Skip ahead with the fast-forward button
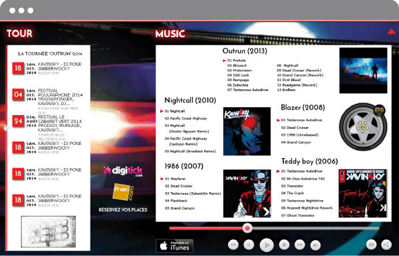This screenshot has height=256, width=399. [x=300, y=245]
